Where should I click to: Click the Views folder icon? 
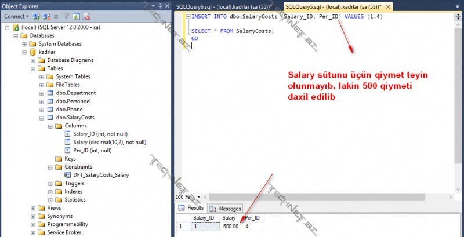[x=41, y=208]
